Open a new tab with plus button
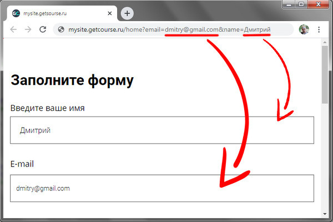Viewport: 333px width, 222px height. point(127,13)
